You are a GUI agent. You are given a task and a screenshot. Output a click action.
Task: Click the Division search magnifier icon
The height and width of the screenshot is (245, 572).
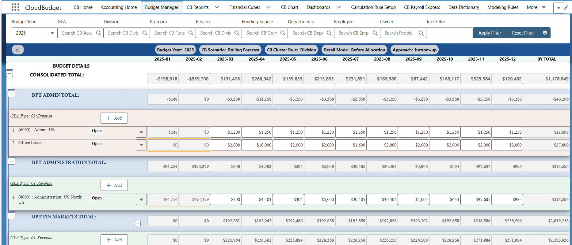[x=145, y=33]
